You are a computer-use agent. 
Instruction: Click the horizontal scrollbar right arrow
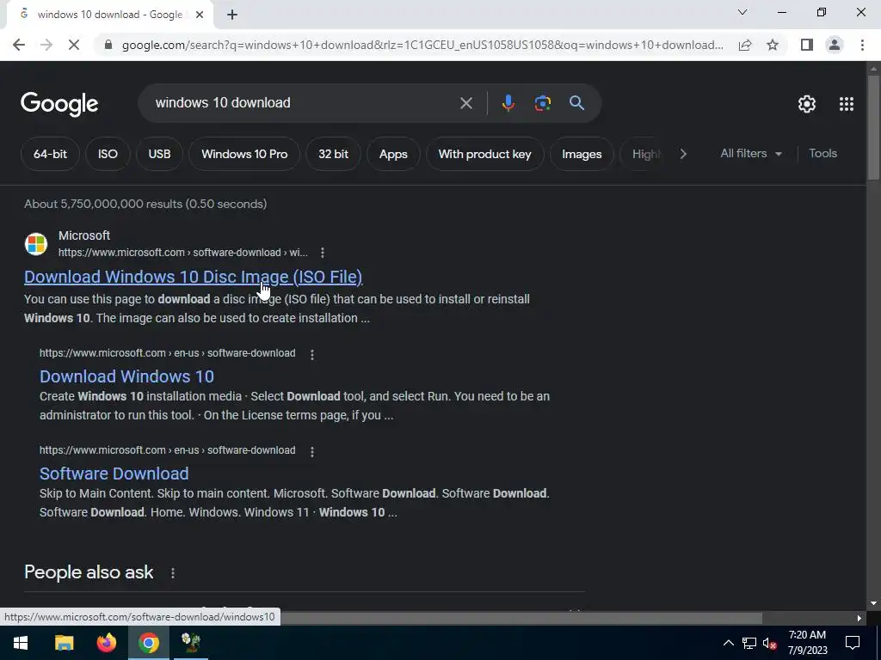tap(859, 619)
